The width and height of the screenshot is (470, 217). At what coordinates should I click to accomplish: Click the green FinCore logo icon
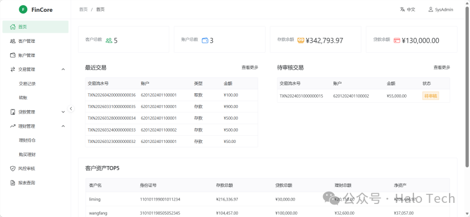(23, 10)
